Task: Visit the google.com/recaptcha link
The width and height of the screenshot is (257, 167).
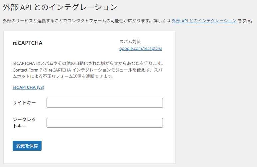Action: pos(141,48)
